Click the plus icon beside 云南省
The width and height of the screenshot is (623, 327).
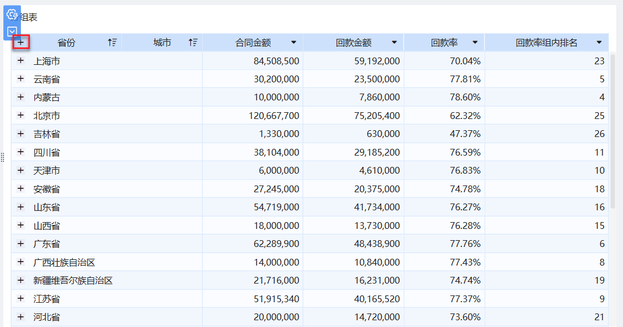(x=21, y=79)
